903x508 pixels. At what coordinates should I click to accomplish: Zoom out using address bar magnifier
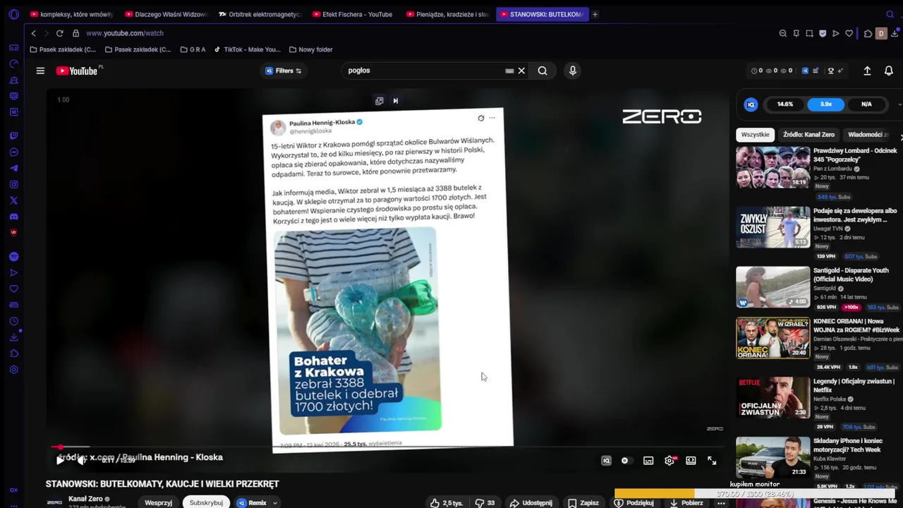coord(783,33)
